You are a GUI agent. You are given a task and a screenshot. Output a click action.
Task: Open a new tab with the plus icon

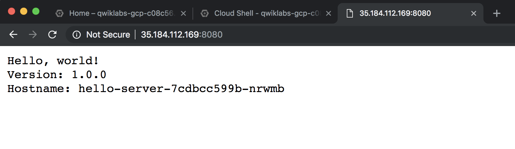click(x=497, y=13)
